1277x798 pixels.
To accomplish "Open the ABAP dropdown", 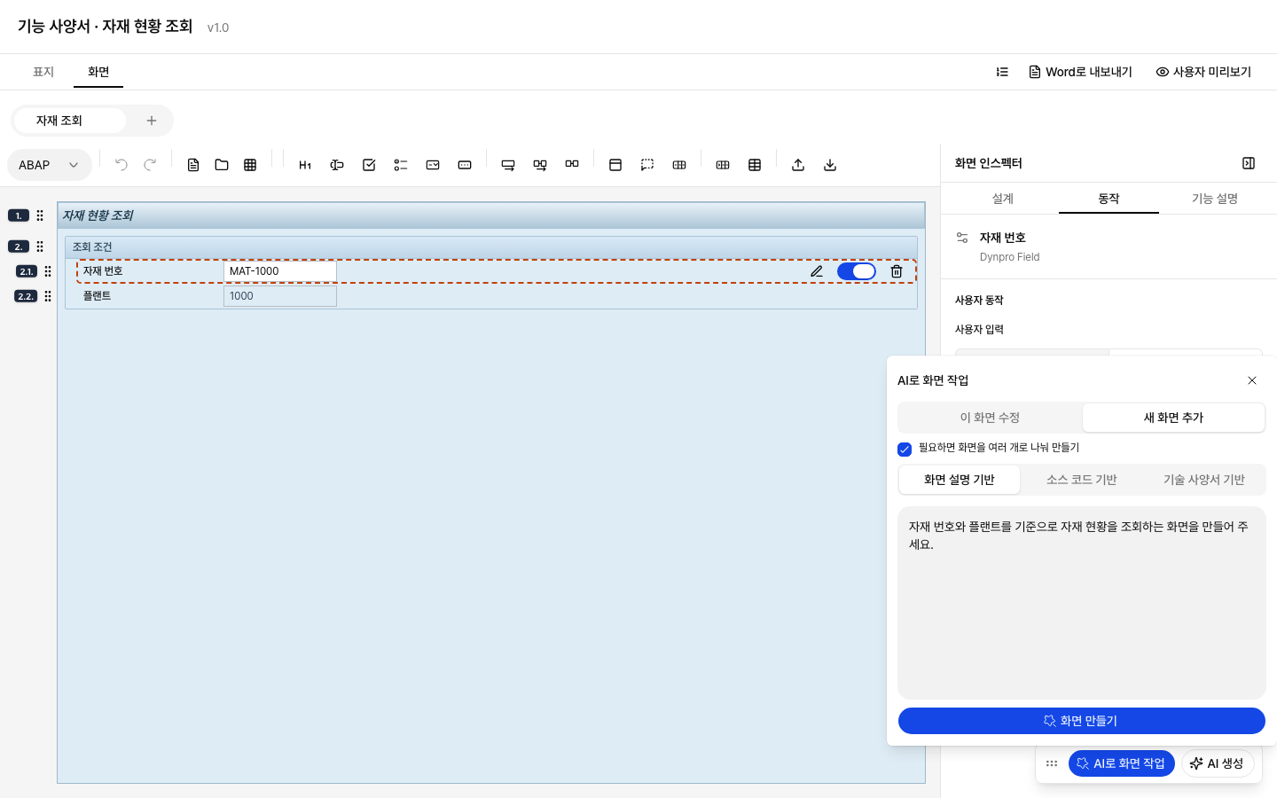I will coord(50,165).
